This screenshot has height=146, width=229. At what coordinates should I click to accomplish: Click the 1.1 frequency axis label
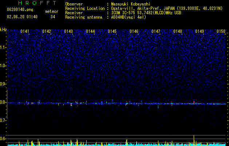click(3, 47)
